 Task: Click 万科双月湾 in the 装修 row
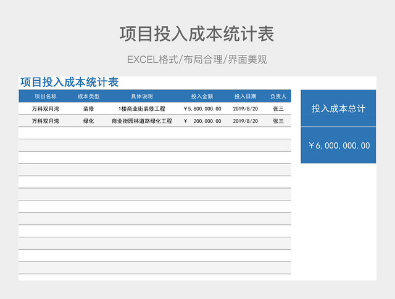(45, 109)
